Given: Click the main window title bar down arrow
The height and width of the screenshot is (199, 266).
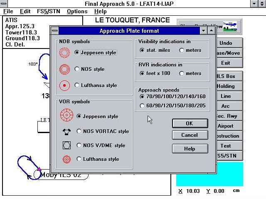Looking at the screenshot, I should pyautogui.click(x=254, y=4).
